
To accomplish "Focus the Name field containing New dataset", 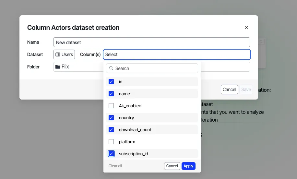I will [x=151, y=42].
